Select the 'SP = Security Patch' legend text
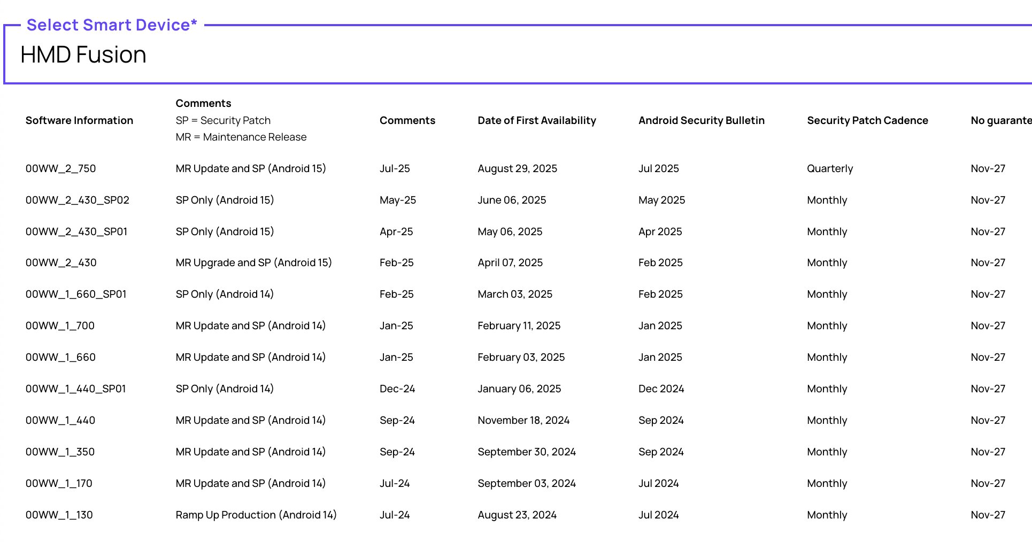This screenshot has height=542, width=1032. [223, 120]
